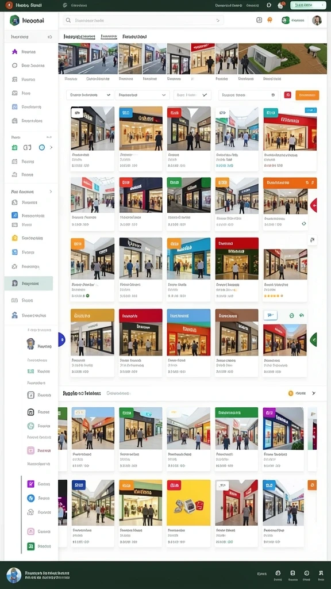Expand the sidebar section chevron arrow
The image size is (331, 589).
[51, 192]
